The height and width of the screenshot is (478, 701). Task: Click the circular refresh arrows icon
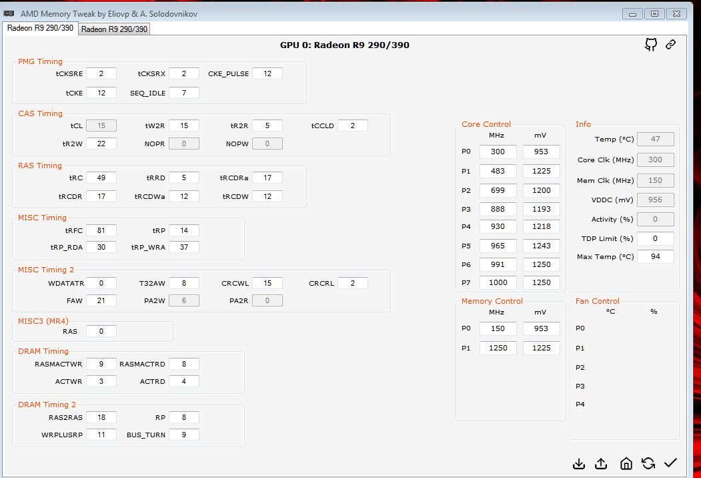point(648,464)
